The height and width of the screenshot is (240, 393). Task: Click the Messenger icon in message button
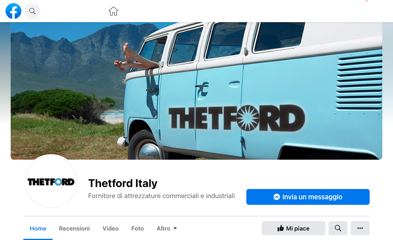tap(277, 197)
